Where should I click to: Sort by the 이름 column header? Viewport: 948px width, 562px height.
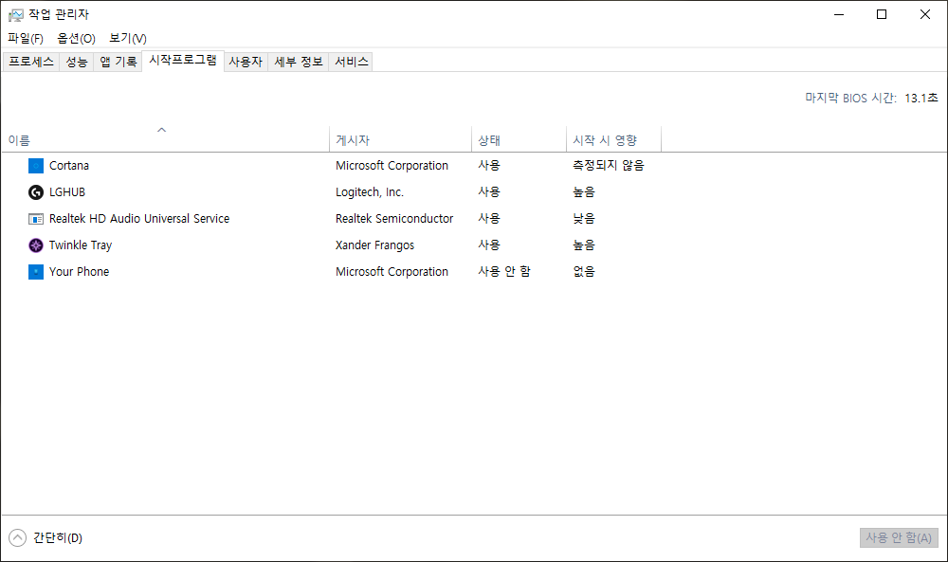click(x=165, y=139)
